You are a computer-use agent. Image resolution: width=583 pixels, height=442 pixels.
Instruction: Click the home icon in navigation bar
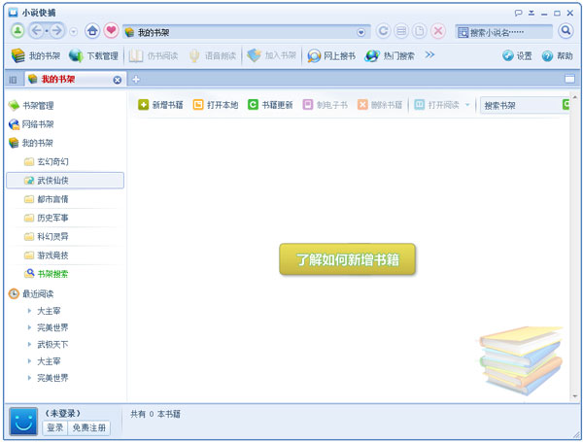click(x=92, y=31)
